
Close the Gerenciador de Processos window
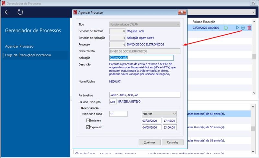(x=253, y=3)
